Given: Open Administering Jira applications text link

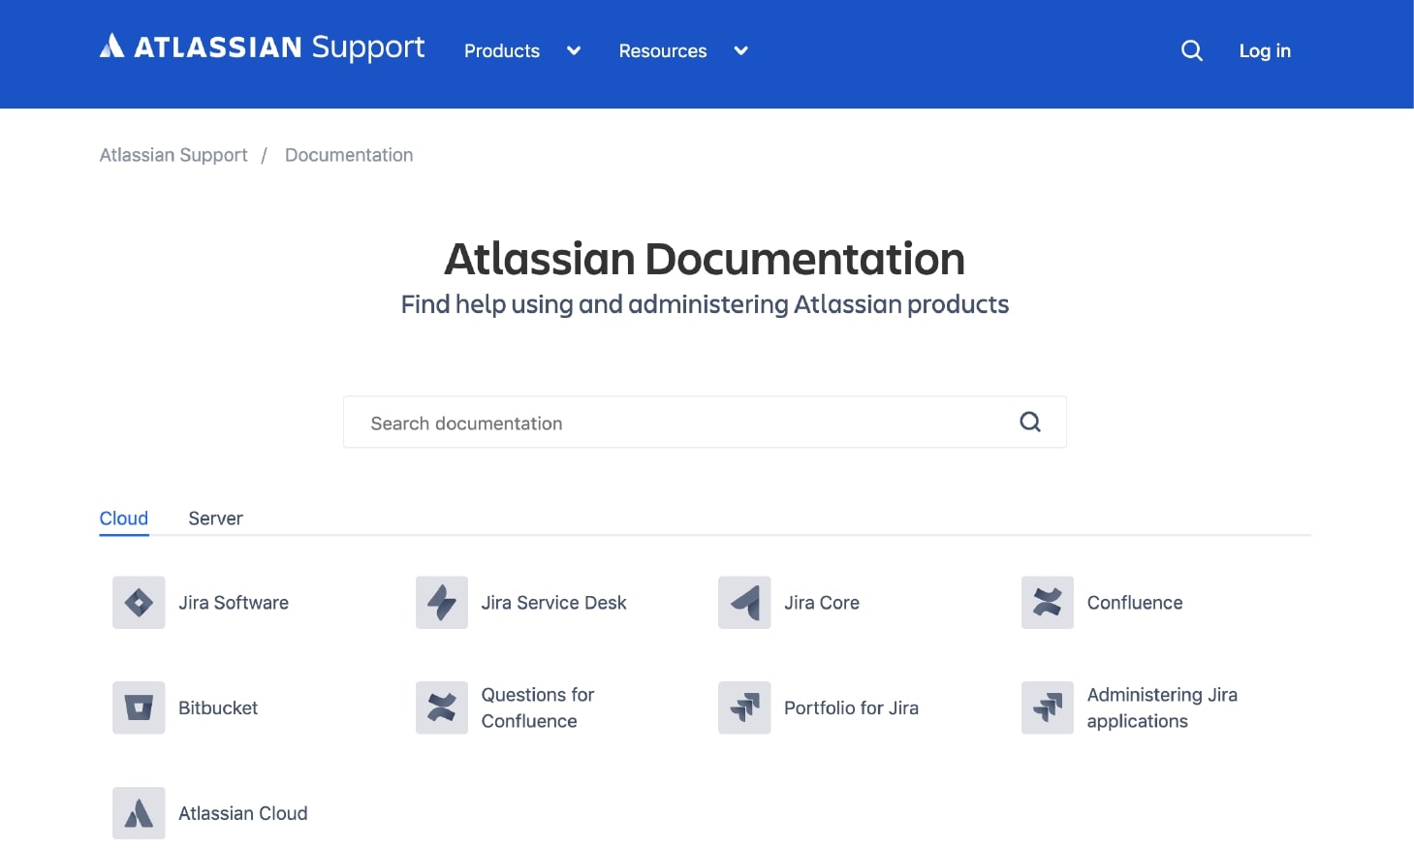Looking at the screenshot, I should [x=1162, y=707].
